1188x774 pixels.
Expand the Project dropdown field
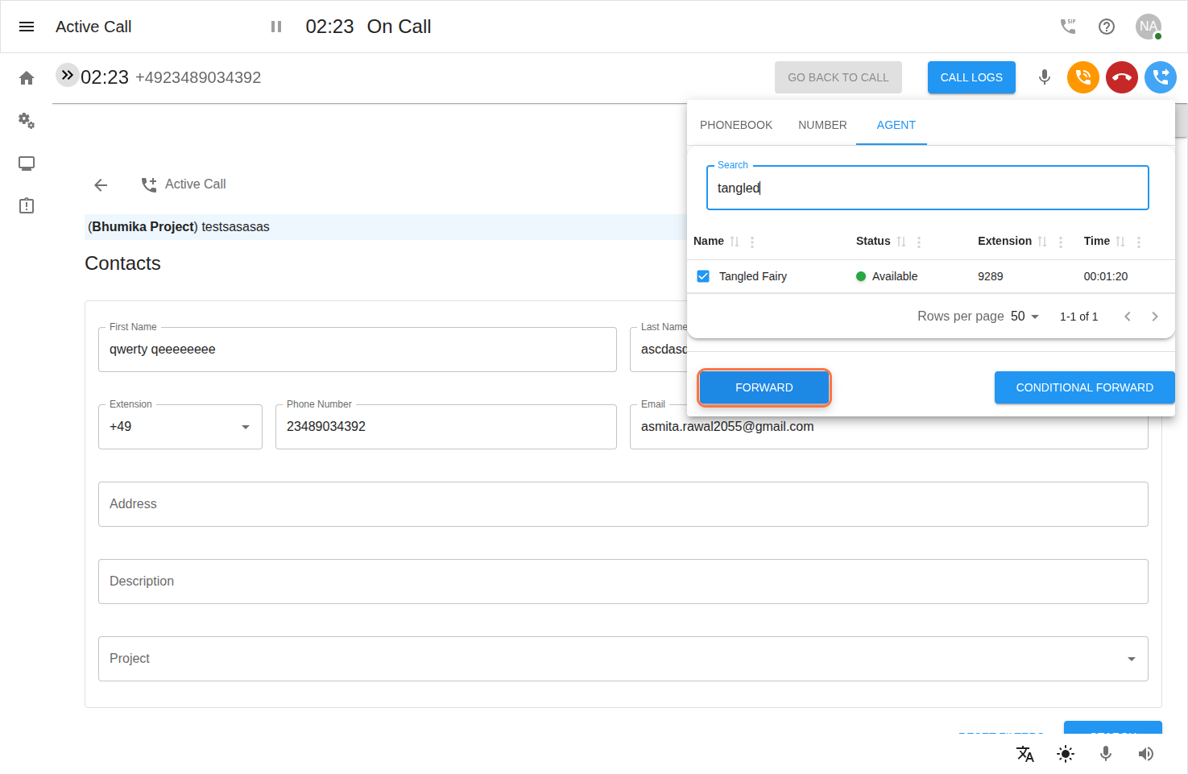[x=1131, y=659]
